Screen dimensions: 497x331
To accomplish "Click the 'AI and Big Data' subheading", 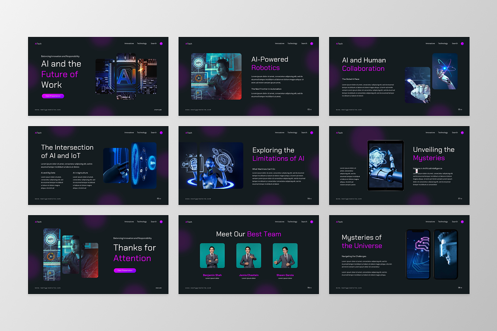I will click(48, 173).
